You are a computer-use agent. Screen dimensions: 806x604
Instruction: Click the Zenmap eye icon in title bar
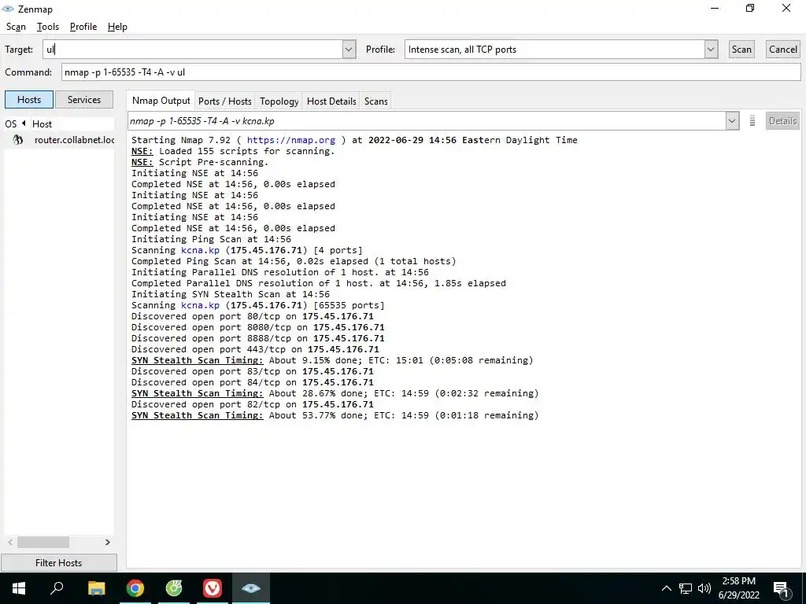coord(8,9)
